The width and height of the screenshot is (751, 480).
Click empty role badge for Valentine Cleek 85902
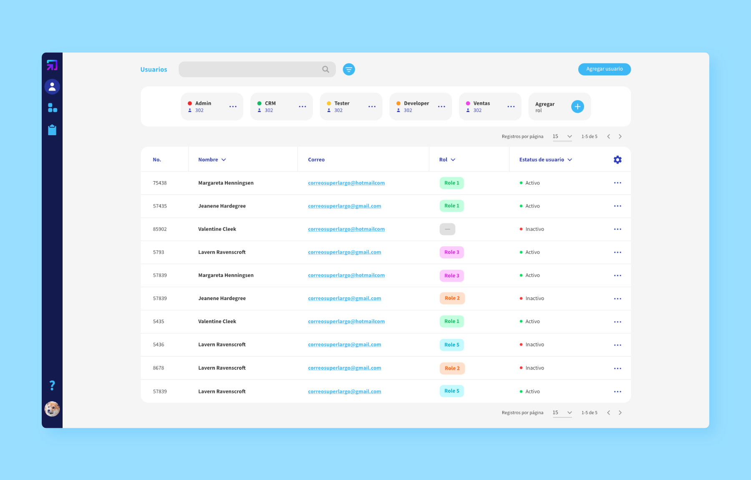447,229
